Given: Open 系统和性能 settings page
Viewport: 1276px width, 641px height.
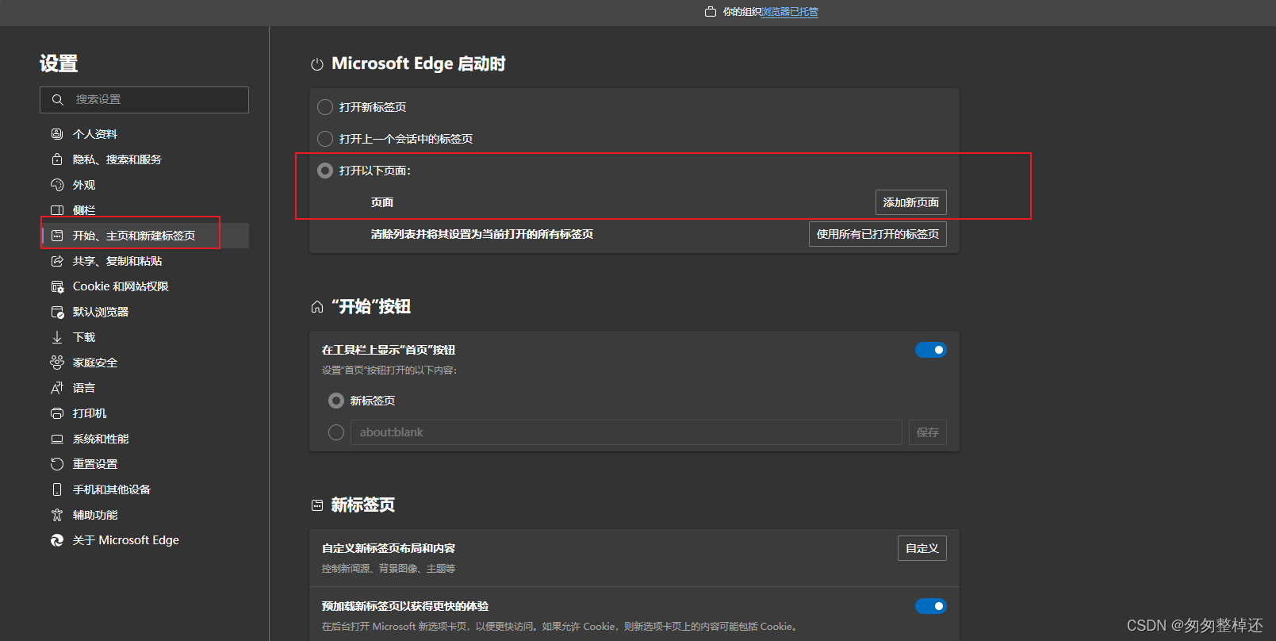Looking at the screenshot, I should pyautogui.click(x=144, y=439).
